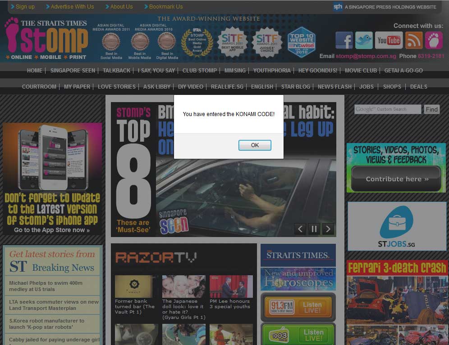Screen dimensions: 449x345
Task: Open the SINGAPORE SEEN menu item
Action: [73, 71]
